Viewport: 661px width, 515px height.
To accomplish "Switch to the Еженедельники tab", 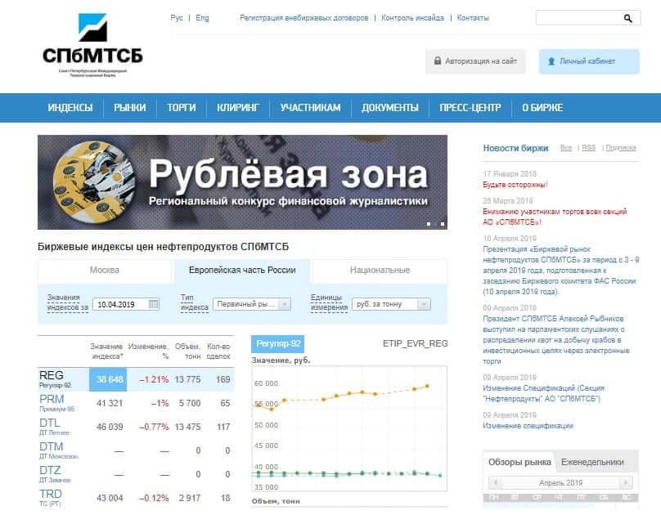I will click(592, 462).
